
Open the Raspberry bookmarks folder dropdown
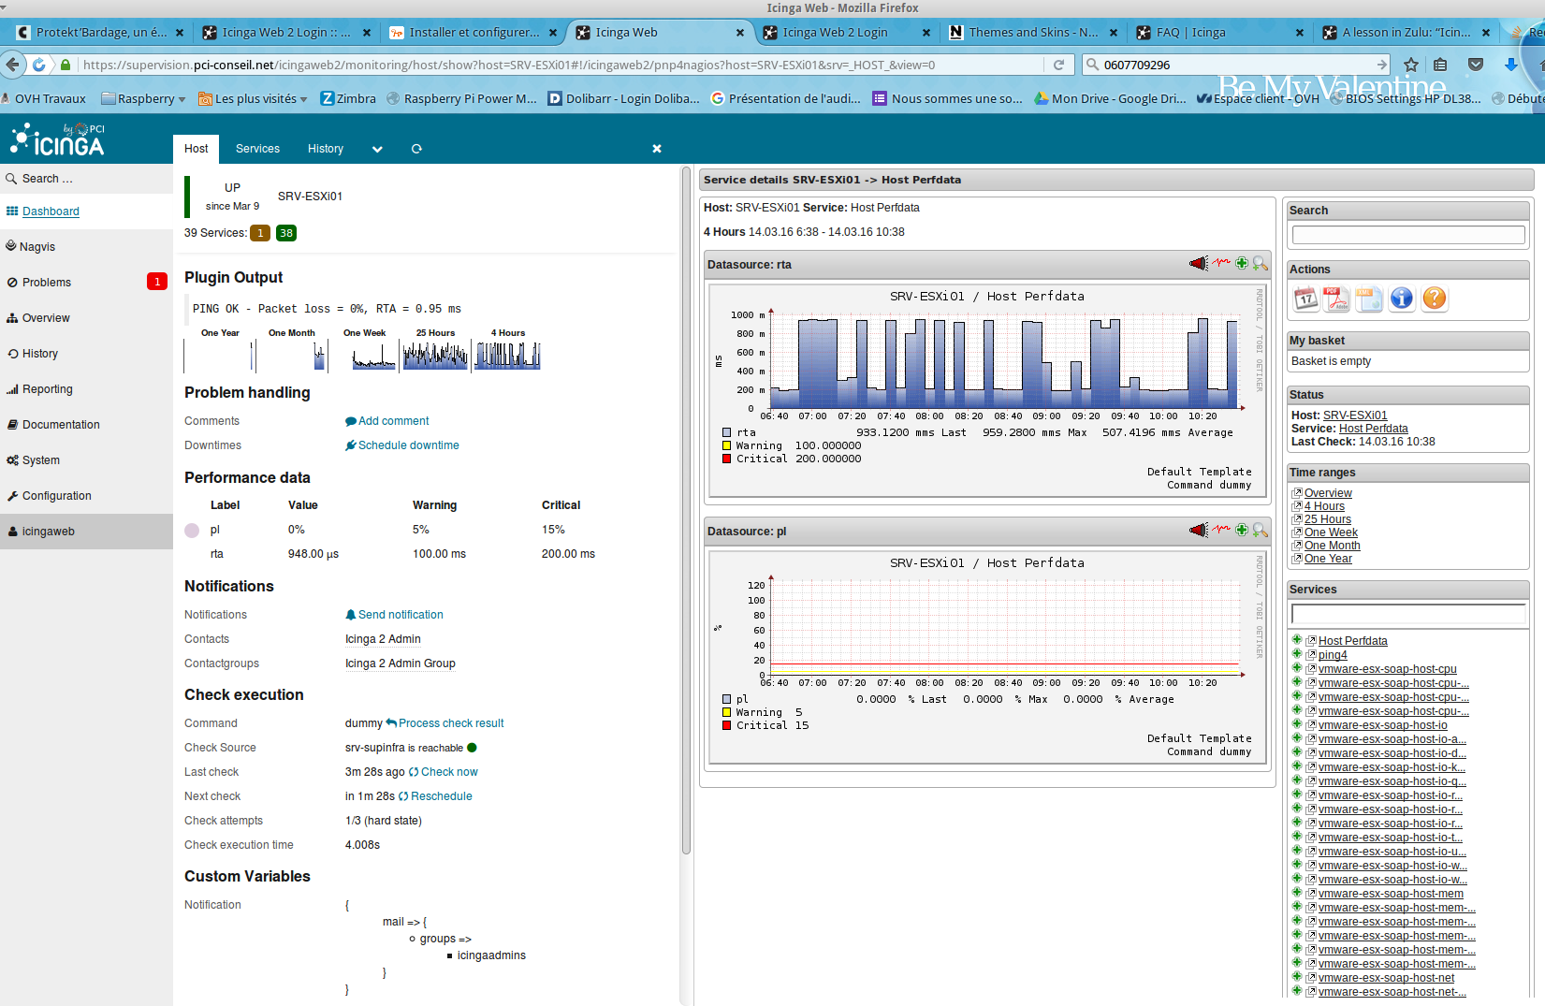coord(143,98)
